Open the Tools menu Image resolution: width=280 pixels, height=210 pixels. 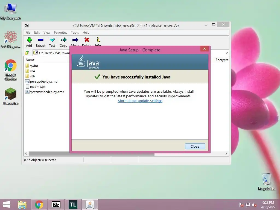(x=75, y=33)
